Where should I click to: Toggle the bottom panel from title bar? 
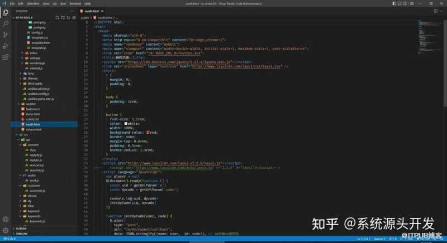pyautogui.click(x=400, y=3)
